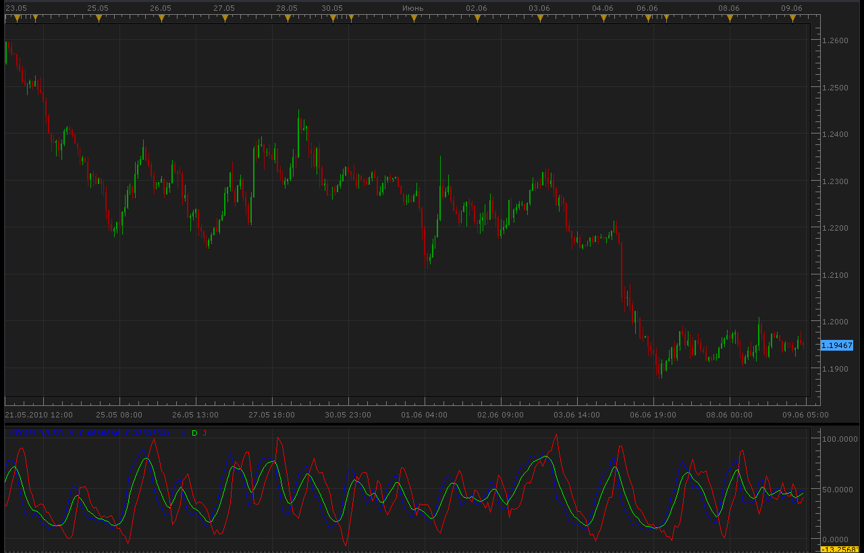The image size is (864, 553).
Task: Click the yellow marker under Июнь
Action: point(414,19)
